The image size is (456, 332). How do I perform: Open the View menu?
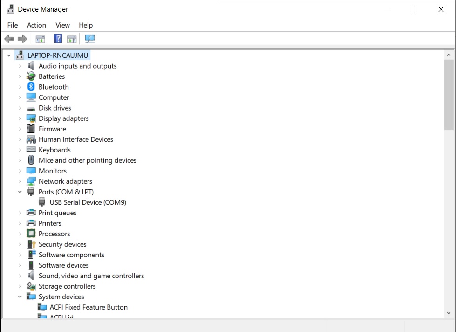tap(62, 25)
